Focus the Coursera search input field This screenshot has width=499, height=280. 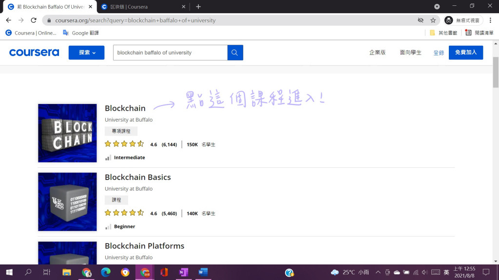click(170, 52)
